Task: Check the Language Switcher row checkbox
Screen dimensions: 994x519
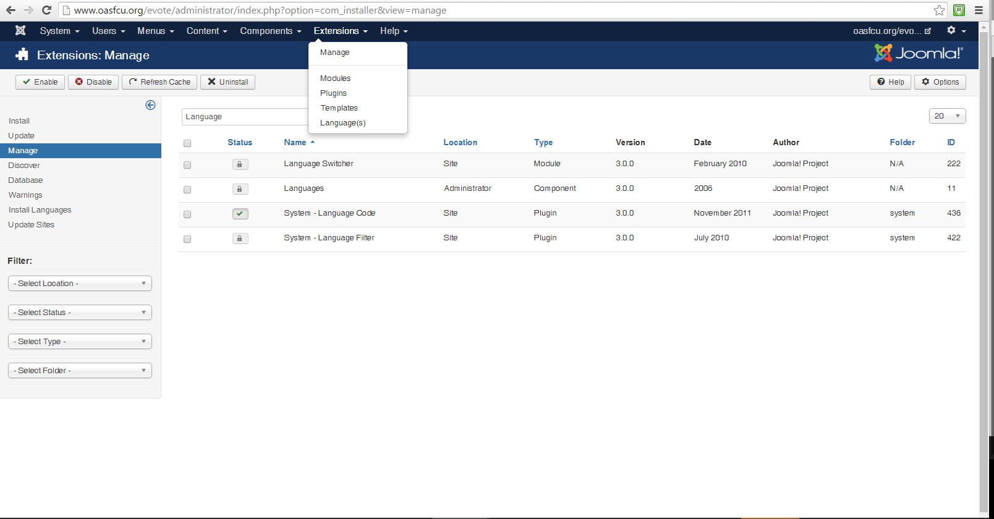Action: (x=187, y=165)
